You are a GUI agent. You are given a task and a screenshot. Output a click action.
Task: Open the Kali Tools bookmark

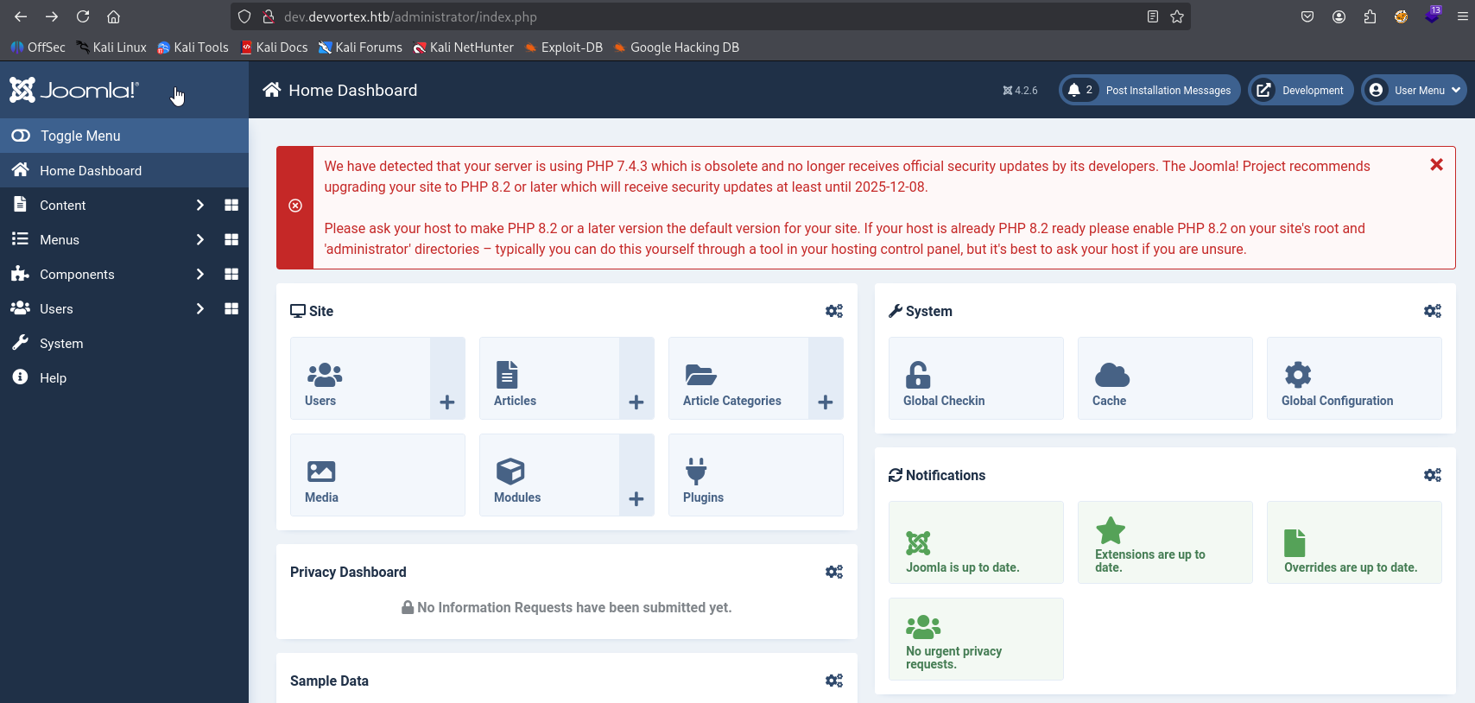(193, 47)
